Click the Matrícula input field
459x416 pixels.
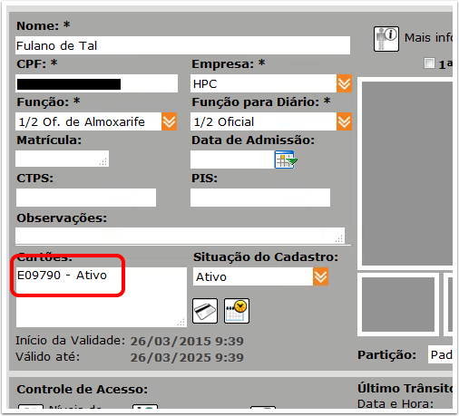click(x=62, y=159)
